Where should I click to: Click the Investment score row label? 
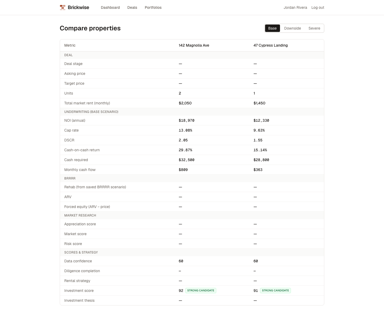tap(79, 291)
